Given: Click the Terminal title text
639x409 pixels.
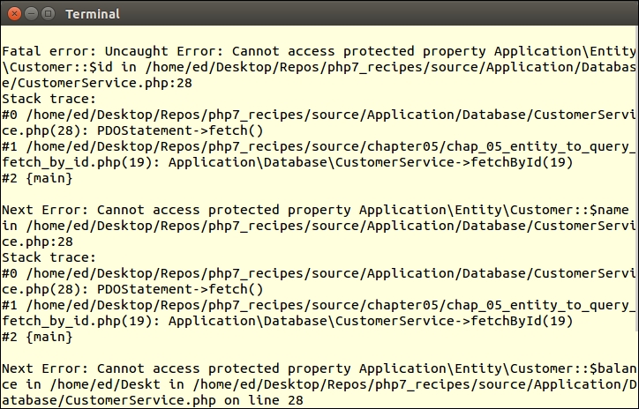Looking at the screenshot, I should (x=93, y=14).
